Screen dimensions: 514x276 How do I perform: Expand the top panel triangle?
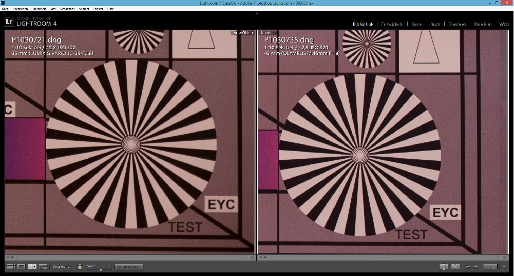(257, 13)
